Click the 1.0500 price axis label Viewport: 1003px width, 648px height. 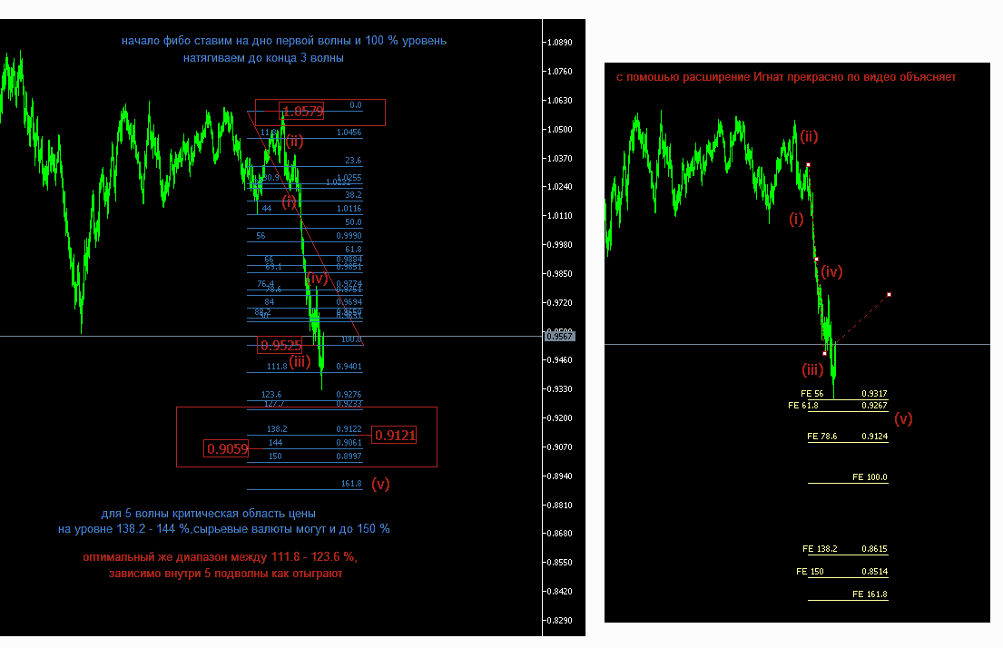point(560,129)
